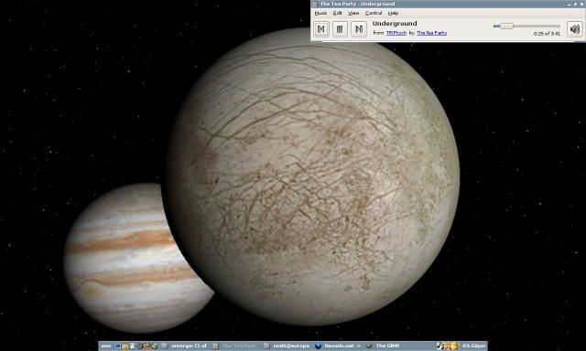586x351 pixels.
Task: Minimize the music player window
Action: click(x=569, y=4)
